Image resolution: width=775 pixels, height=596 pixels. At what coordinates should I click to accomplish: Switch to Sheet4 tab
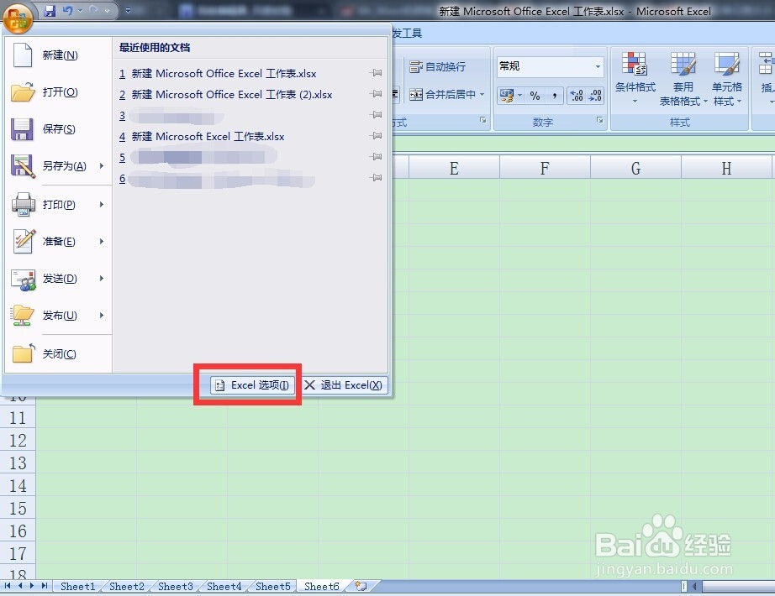pyautogui.click(x=224, y=586)
